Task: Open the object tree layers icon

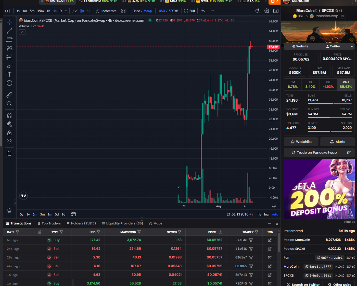Action: click(x=9, y=211)
